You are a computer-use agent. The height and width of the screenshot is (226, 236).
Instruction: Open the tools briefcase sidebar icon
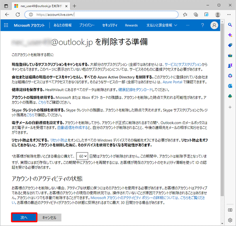(x=230, y=56)
